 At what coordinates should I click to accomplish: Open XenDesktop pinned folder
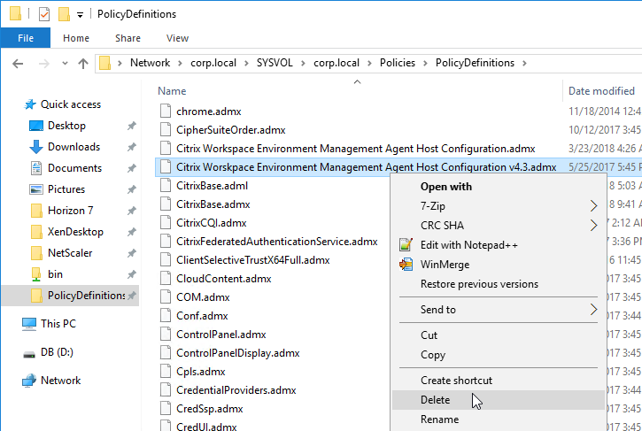(x=75, y=232)
